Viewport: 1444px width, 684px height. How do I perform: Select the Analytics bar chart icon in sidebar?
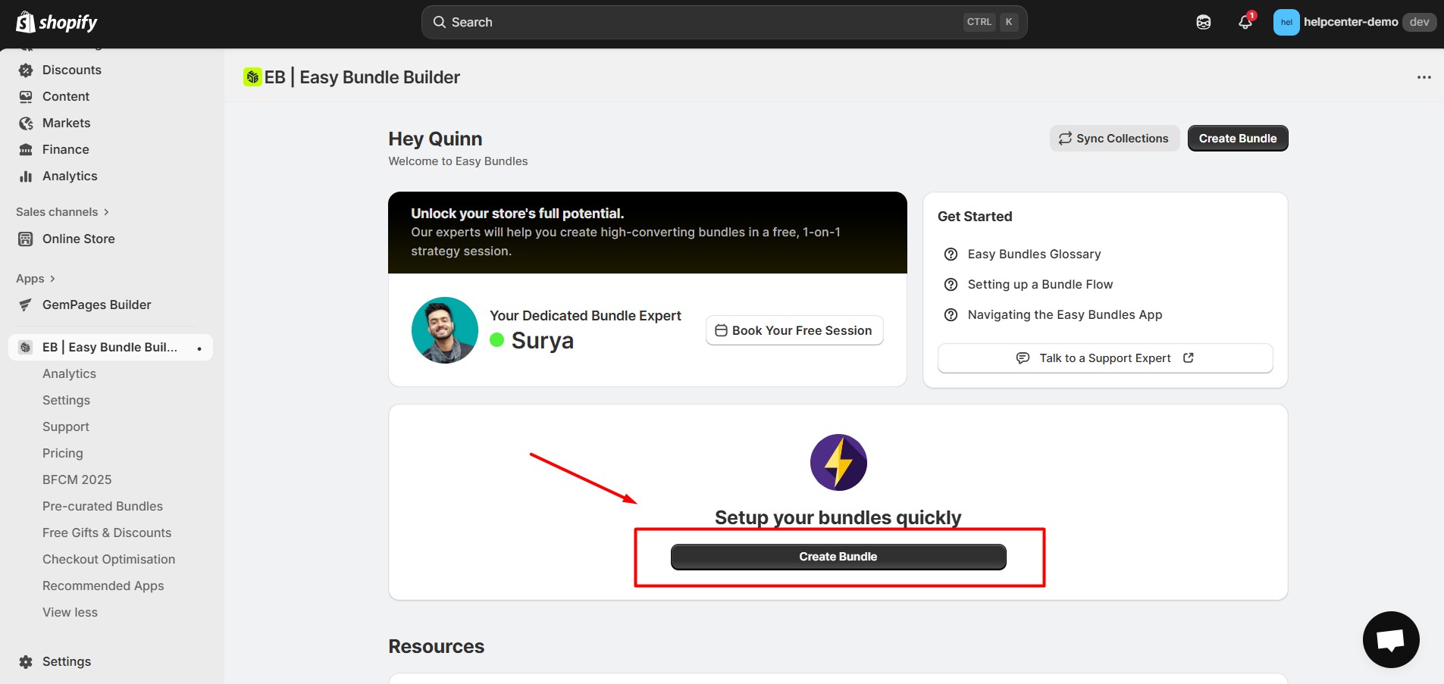(x=25, y=176)
